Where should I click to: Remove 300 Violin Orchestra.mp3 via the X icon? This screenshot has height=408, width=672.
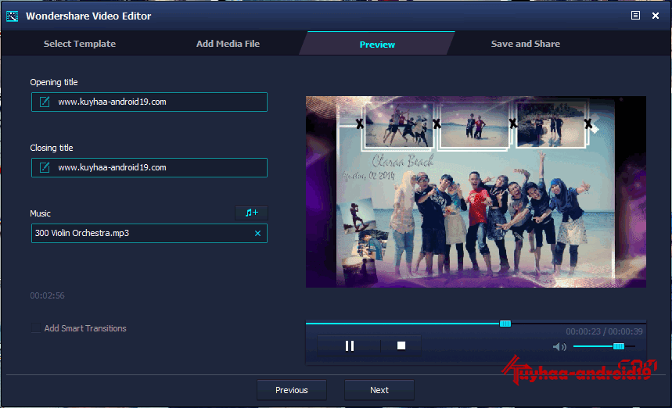[x=257, y=234]
